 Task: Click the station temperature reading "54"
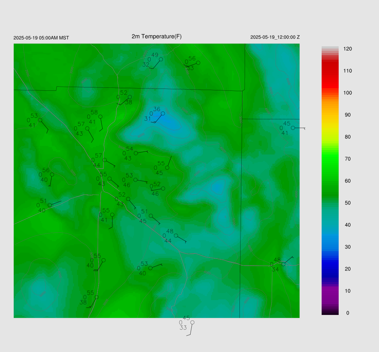(x=130, y=149)
